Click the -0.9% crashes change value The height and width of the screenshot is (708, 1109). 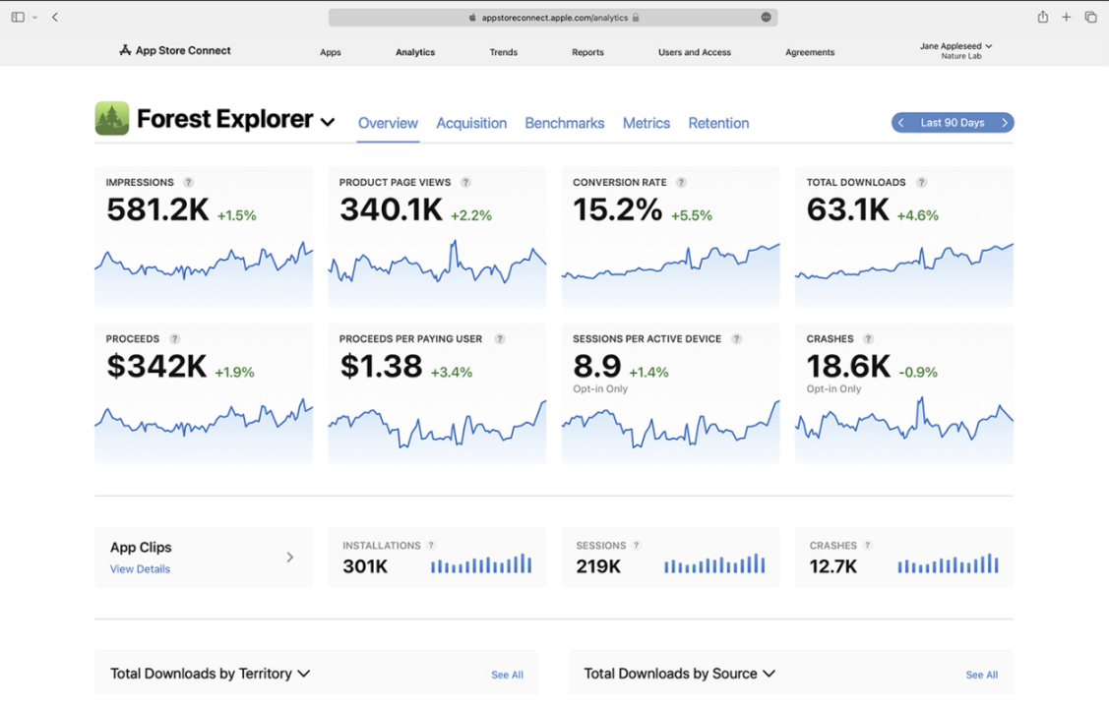coord(918,373)
